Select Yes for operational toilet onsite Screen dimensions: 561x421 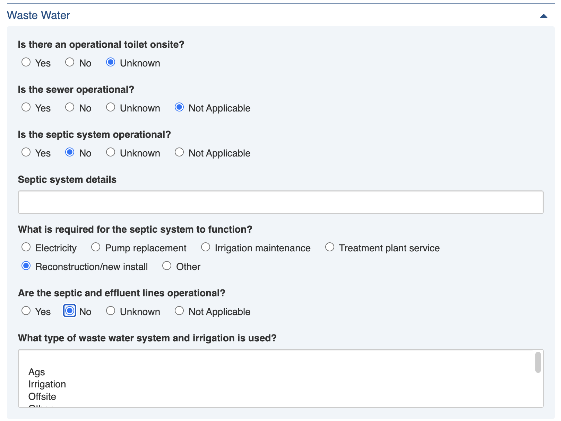click(26, 62)
